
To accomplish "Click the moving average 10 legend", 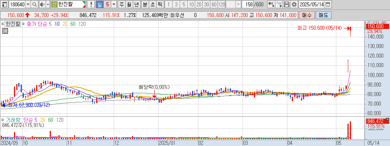I will (x=57, y=24).
